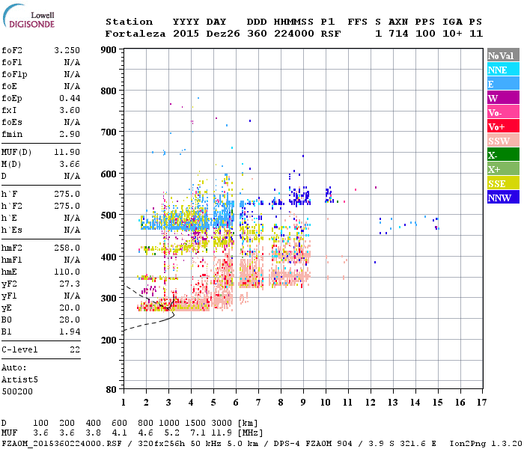Click the hmF2 value 258.0
Image resolution: width=524 pixels, height=449 pixels.
point(67,248)
